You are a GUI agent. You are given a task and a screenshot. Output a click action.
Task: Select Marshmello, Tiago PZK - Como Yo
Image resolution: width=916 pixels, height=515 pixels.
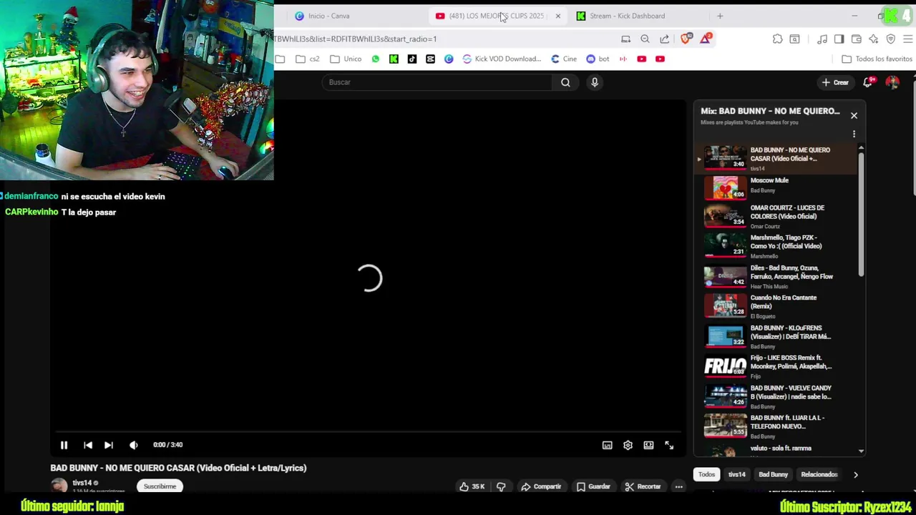[x=776, y=245]
